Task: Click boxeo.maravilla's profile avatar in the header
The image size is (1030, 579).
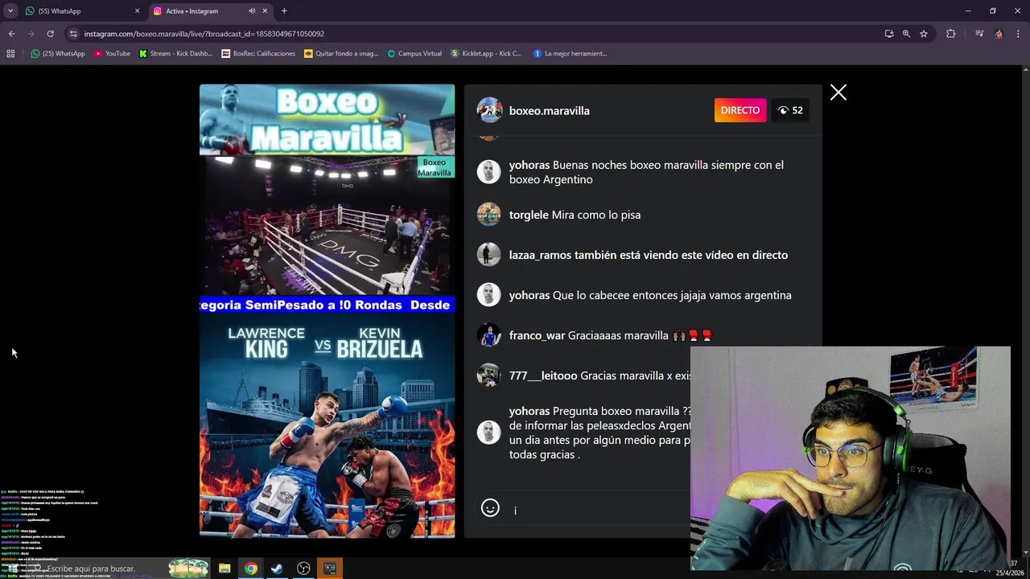Action: 489,110
